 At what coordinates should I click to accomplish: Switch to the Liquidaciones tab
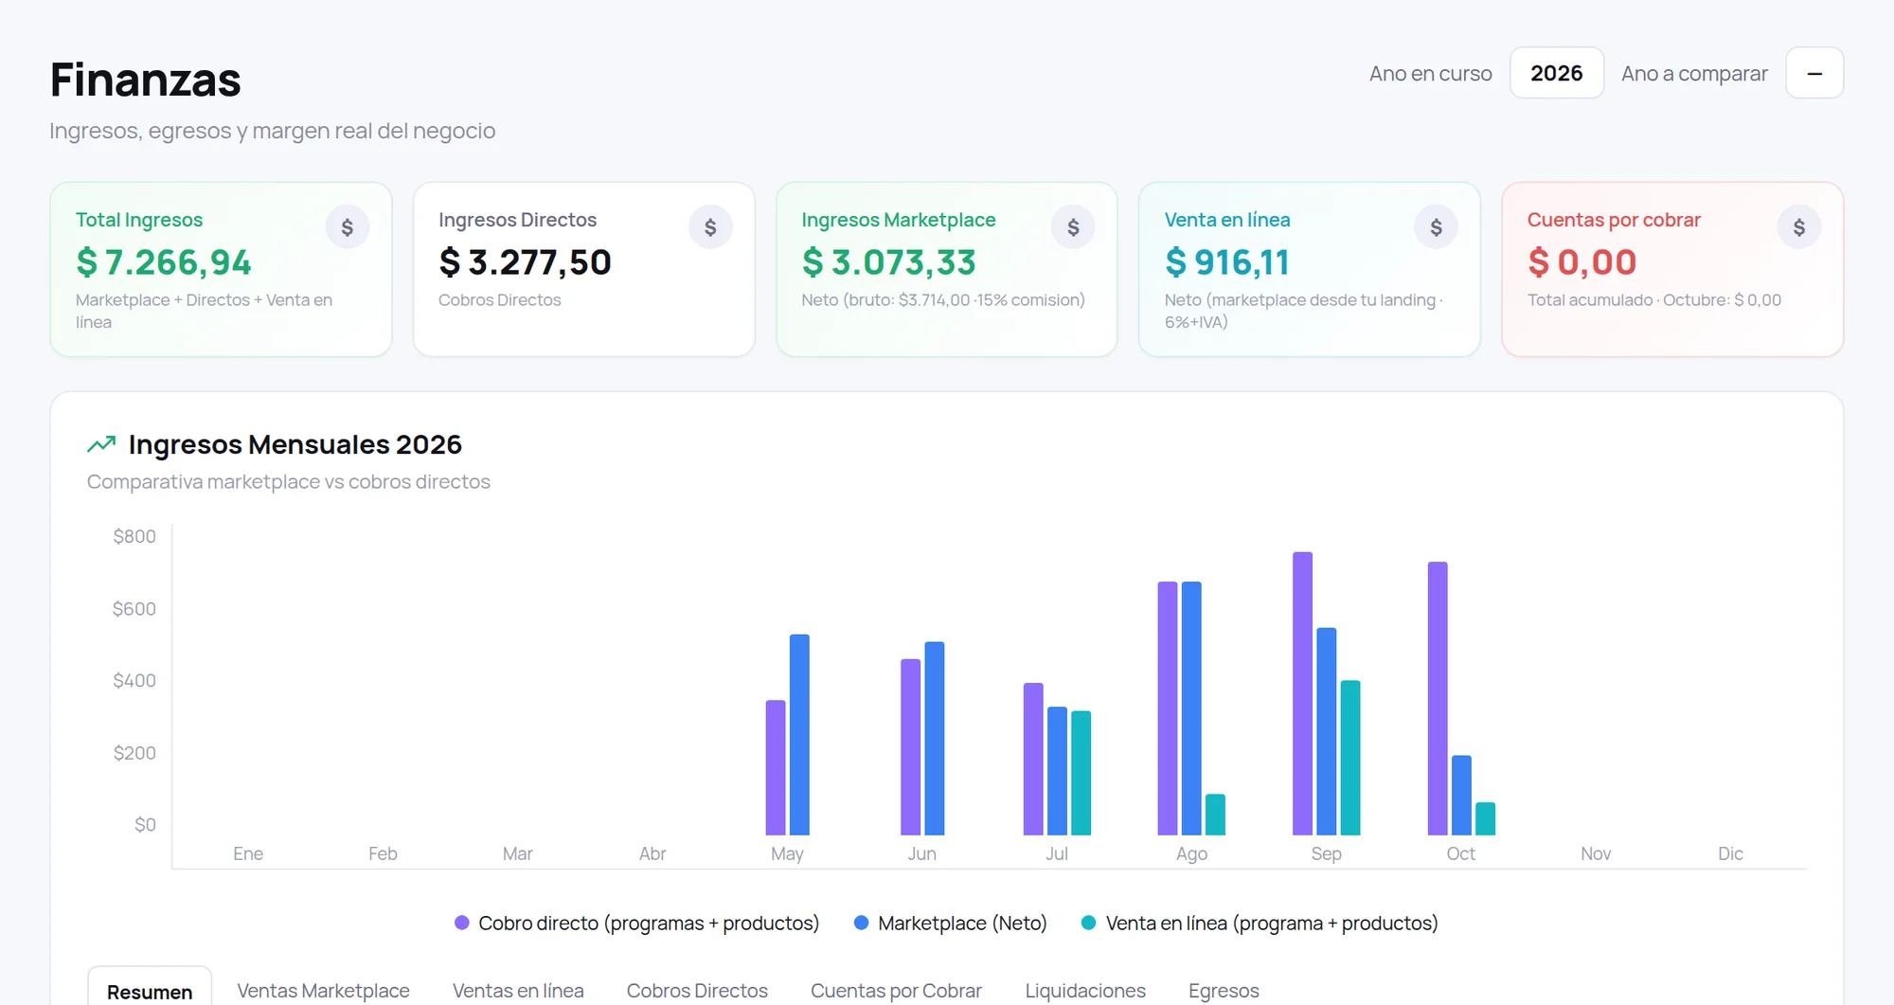click(x=1085, y=991)
